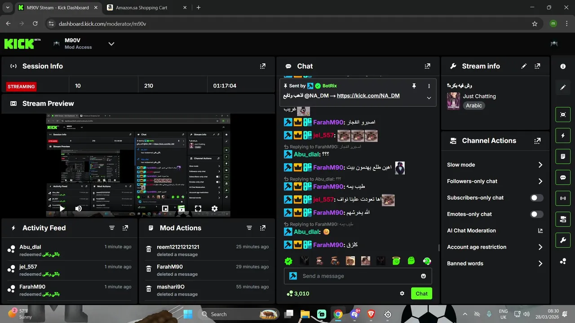Edit stream info with the panel's pencil icon
The image size is (575, 323).
point(524,66)
